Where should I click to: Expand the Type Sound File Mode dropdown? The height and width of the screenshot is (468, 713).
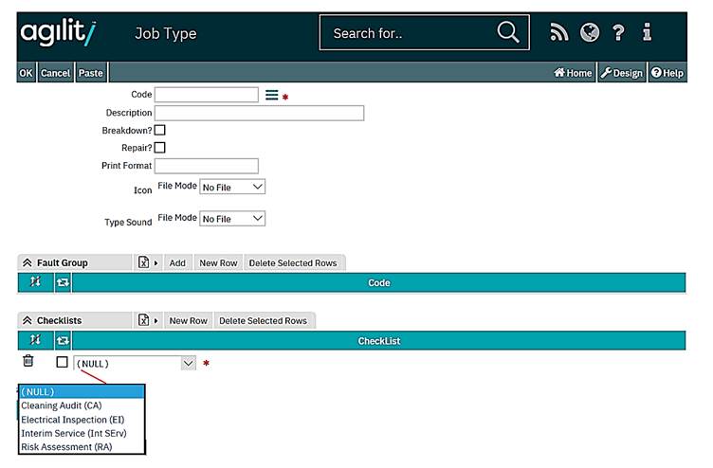click(232, 219)
